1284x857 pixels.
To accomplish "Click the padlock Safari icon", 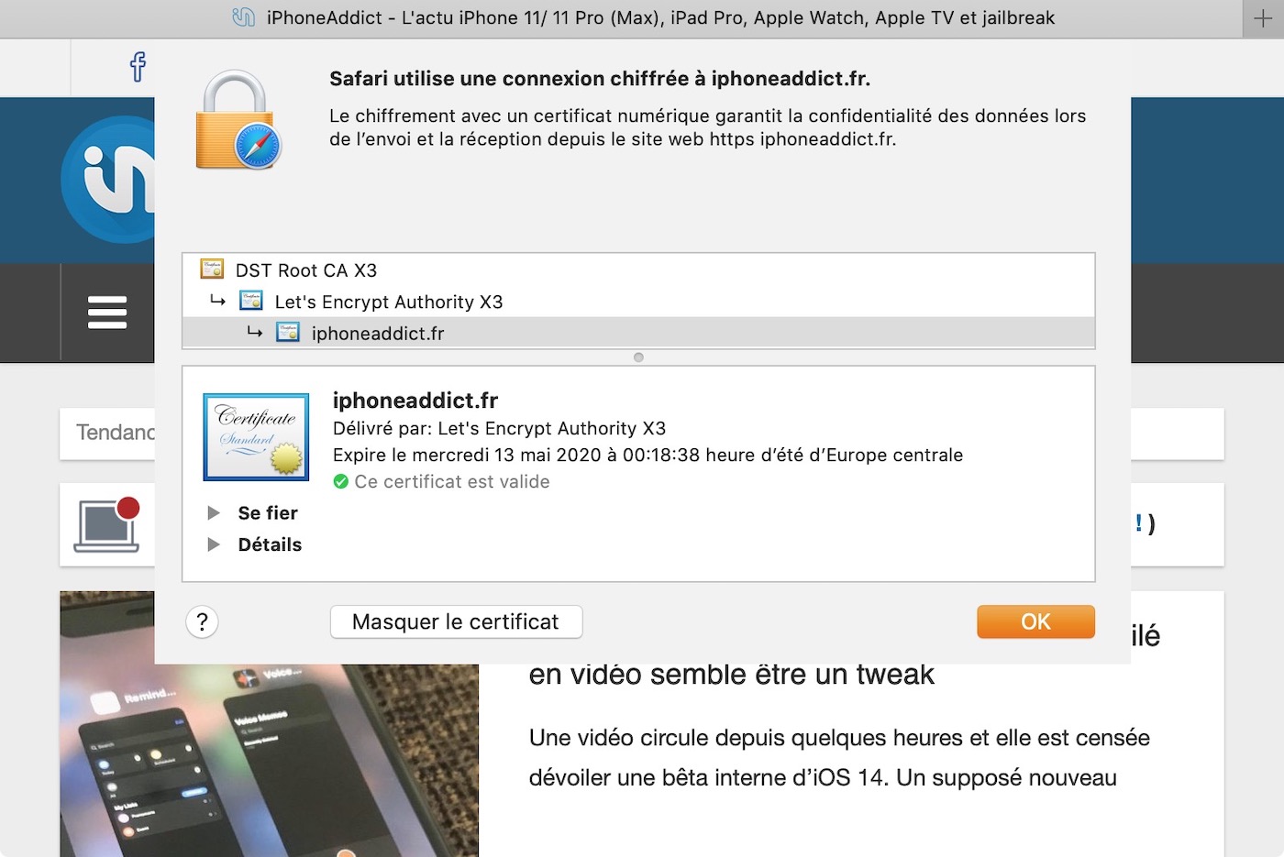I will point(237,121).
